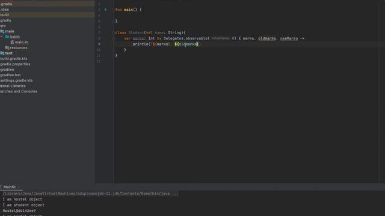
Task: Select Scratches and Consoles node
Action: (x=19, y=91)
